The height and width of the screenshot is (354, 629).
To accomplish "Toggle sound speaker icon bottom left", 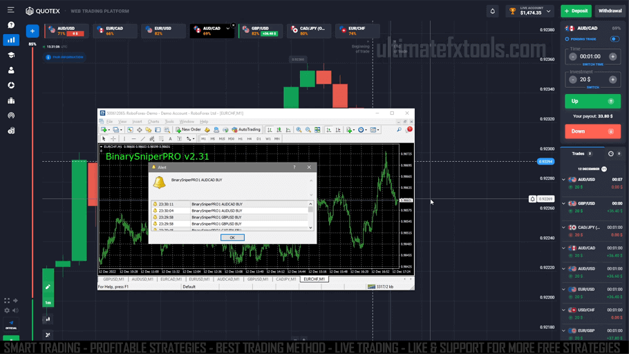I will pyautogui.click(x=15, y=310).
